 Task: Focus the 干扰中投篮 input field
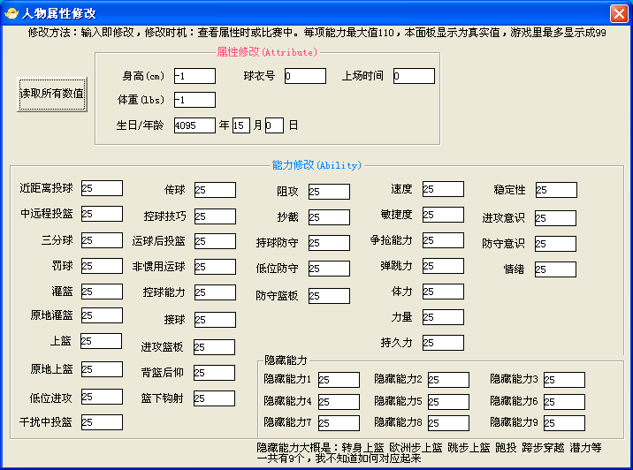pos(102,422)
